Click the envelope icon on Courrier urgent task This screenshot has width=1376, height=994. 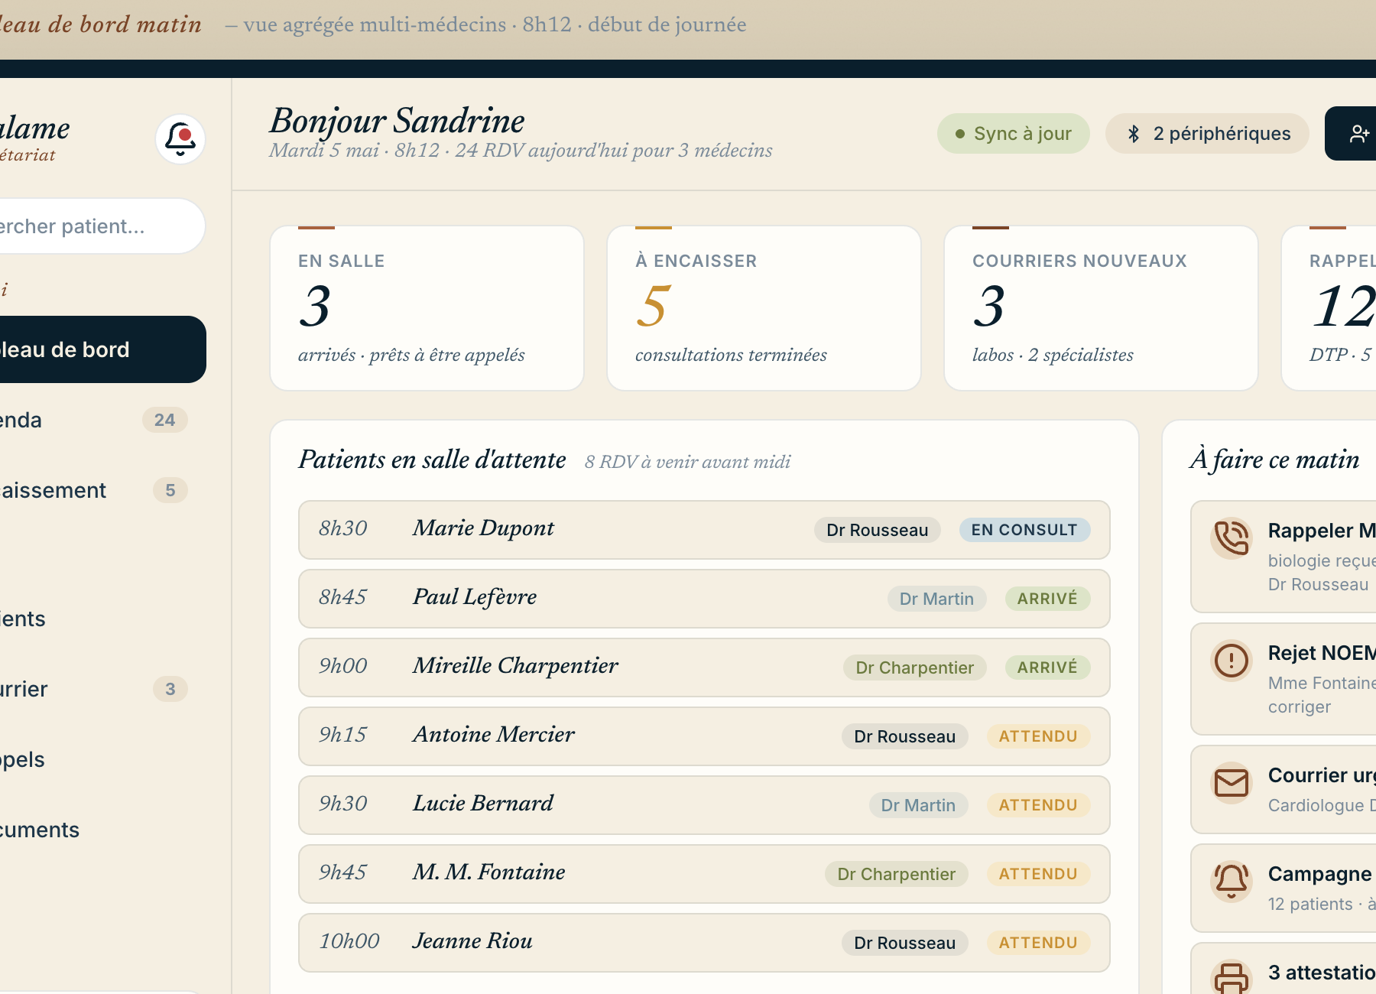pyautogui.click(x=1232, y=783)
